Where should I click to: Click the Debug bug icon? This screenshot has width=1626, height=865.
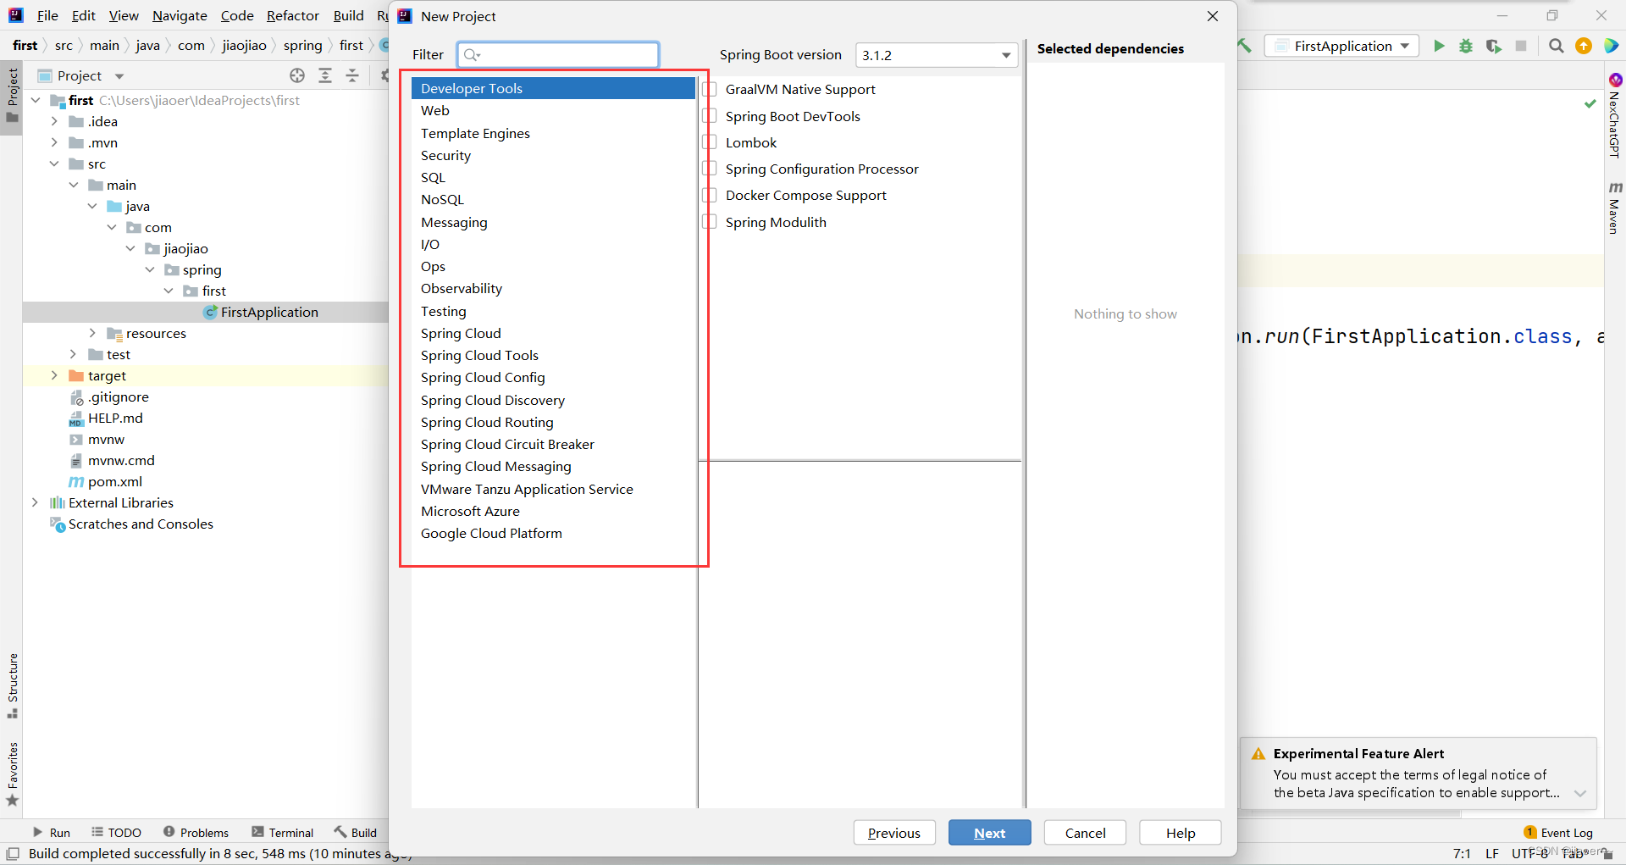[x=1466, y=46]
